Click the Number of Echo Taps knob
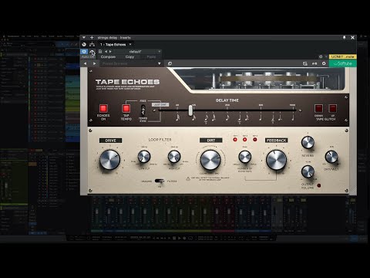This screenshot has width=370, height=278. pyautogui.click(x=244, y=157)
